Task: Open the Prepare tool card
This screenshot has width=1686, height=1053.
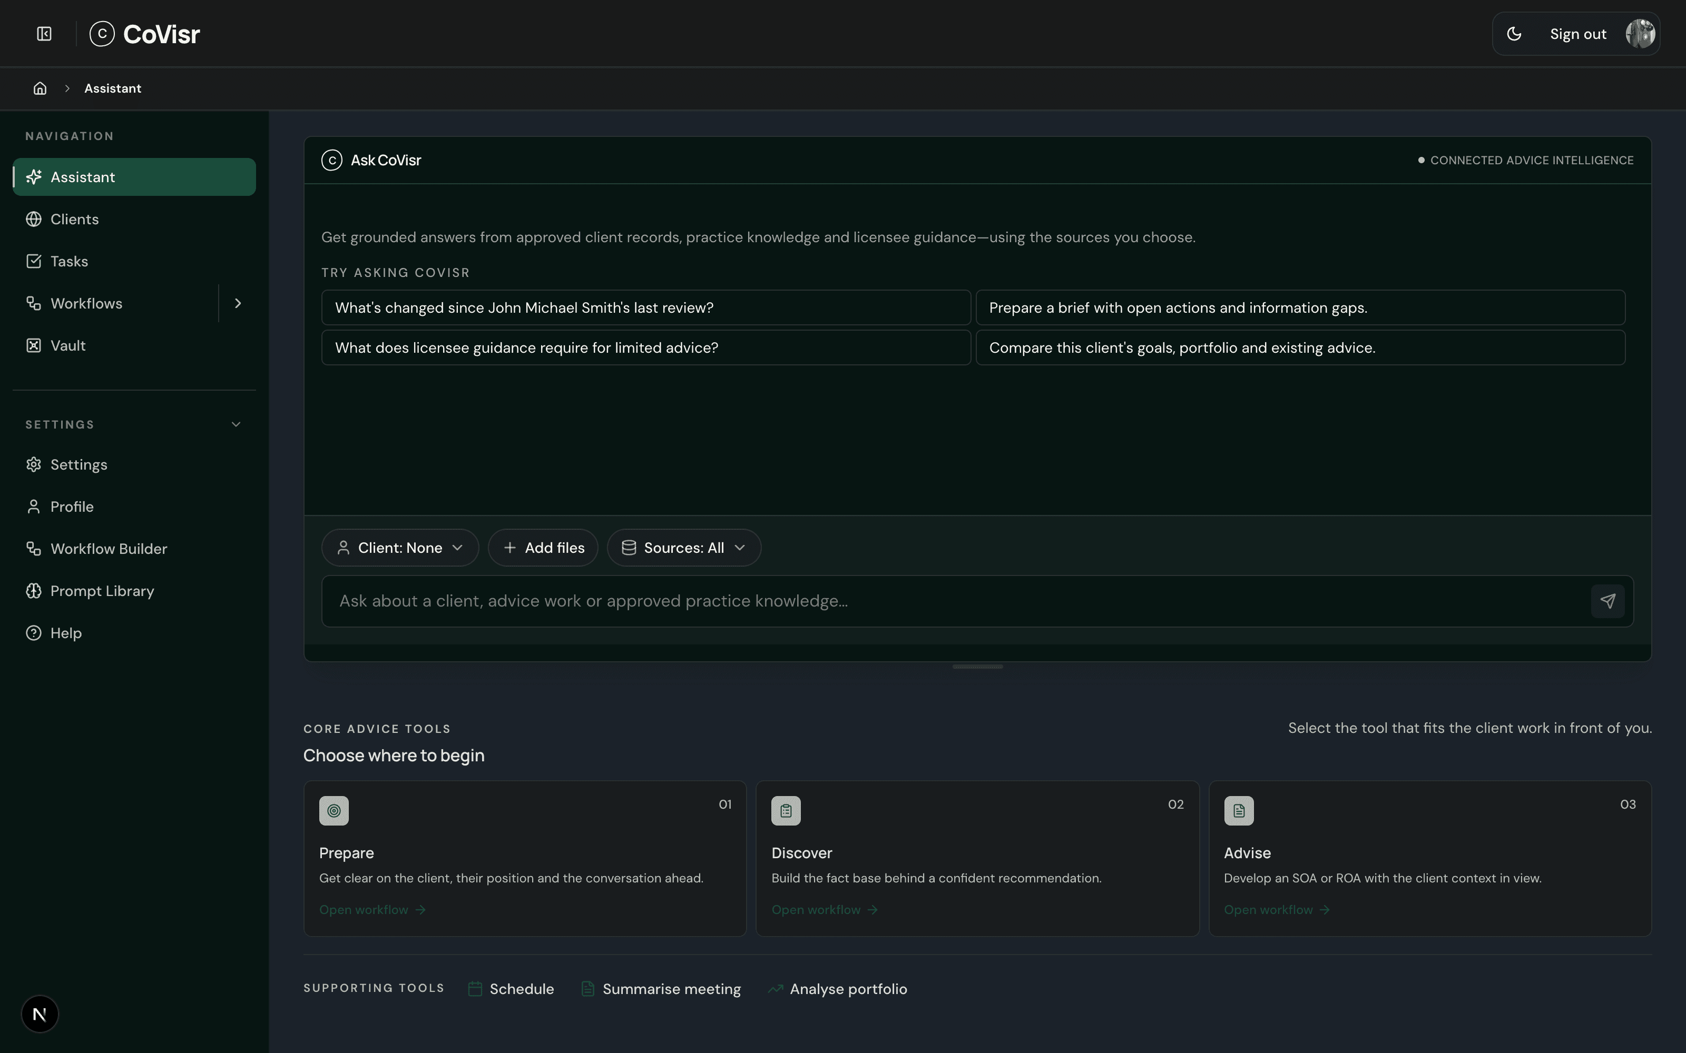Action: (x=525, y=859)
